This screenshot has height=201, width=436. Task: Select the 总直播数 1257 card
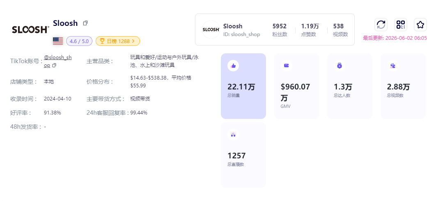click(243, 155)
